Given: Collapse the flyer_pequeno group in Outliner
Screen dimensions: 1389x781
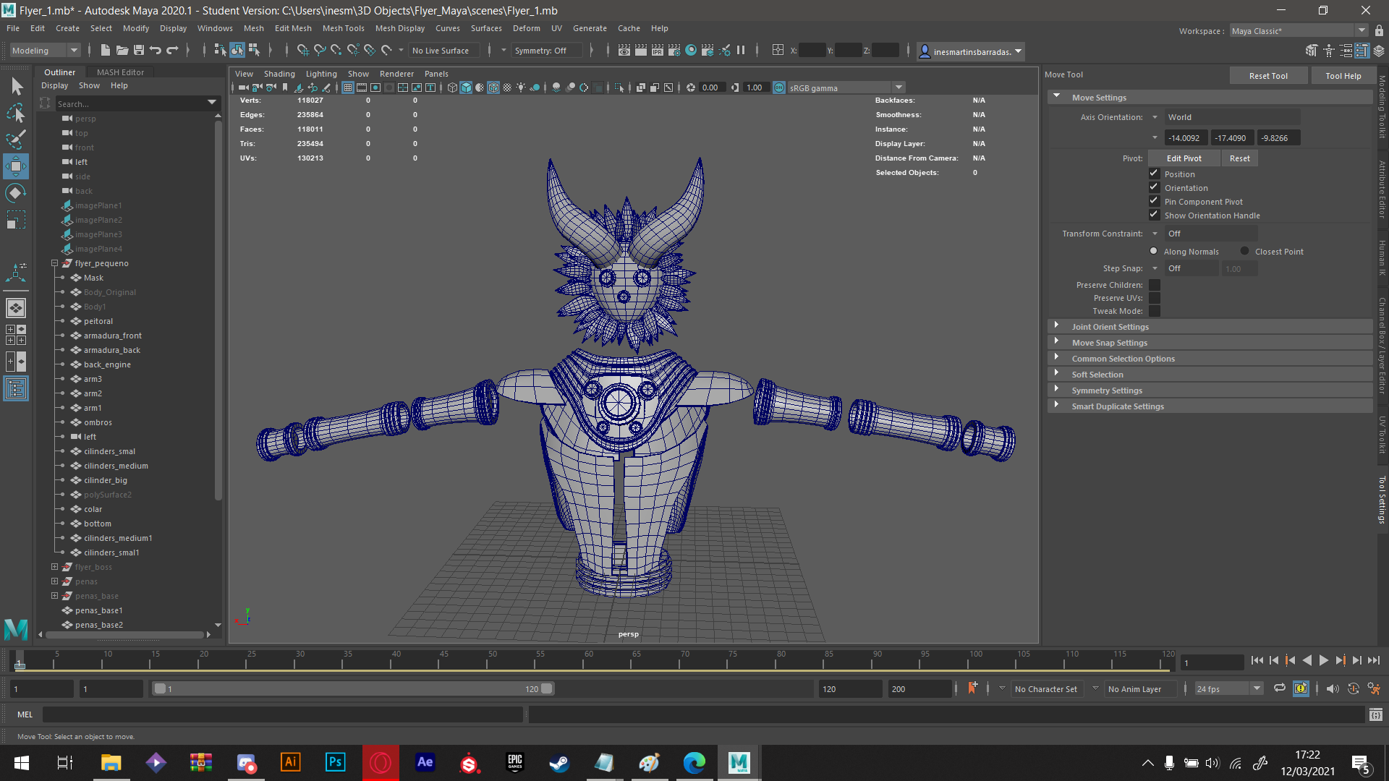Looking at the screenshot, I should (54, 263).
